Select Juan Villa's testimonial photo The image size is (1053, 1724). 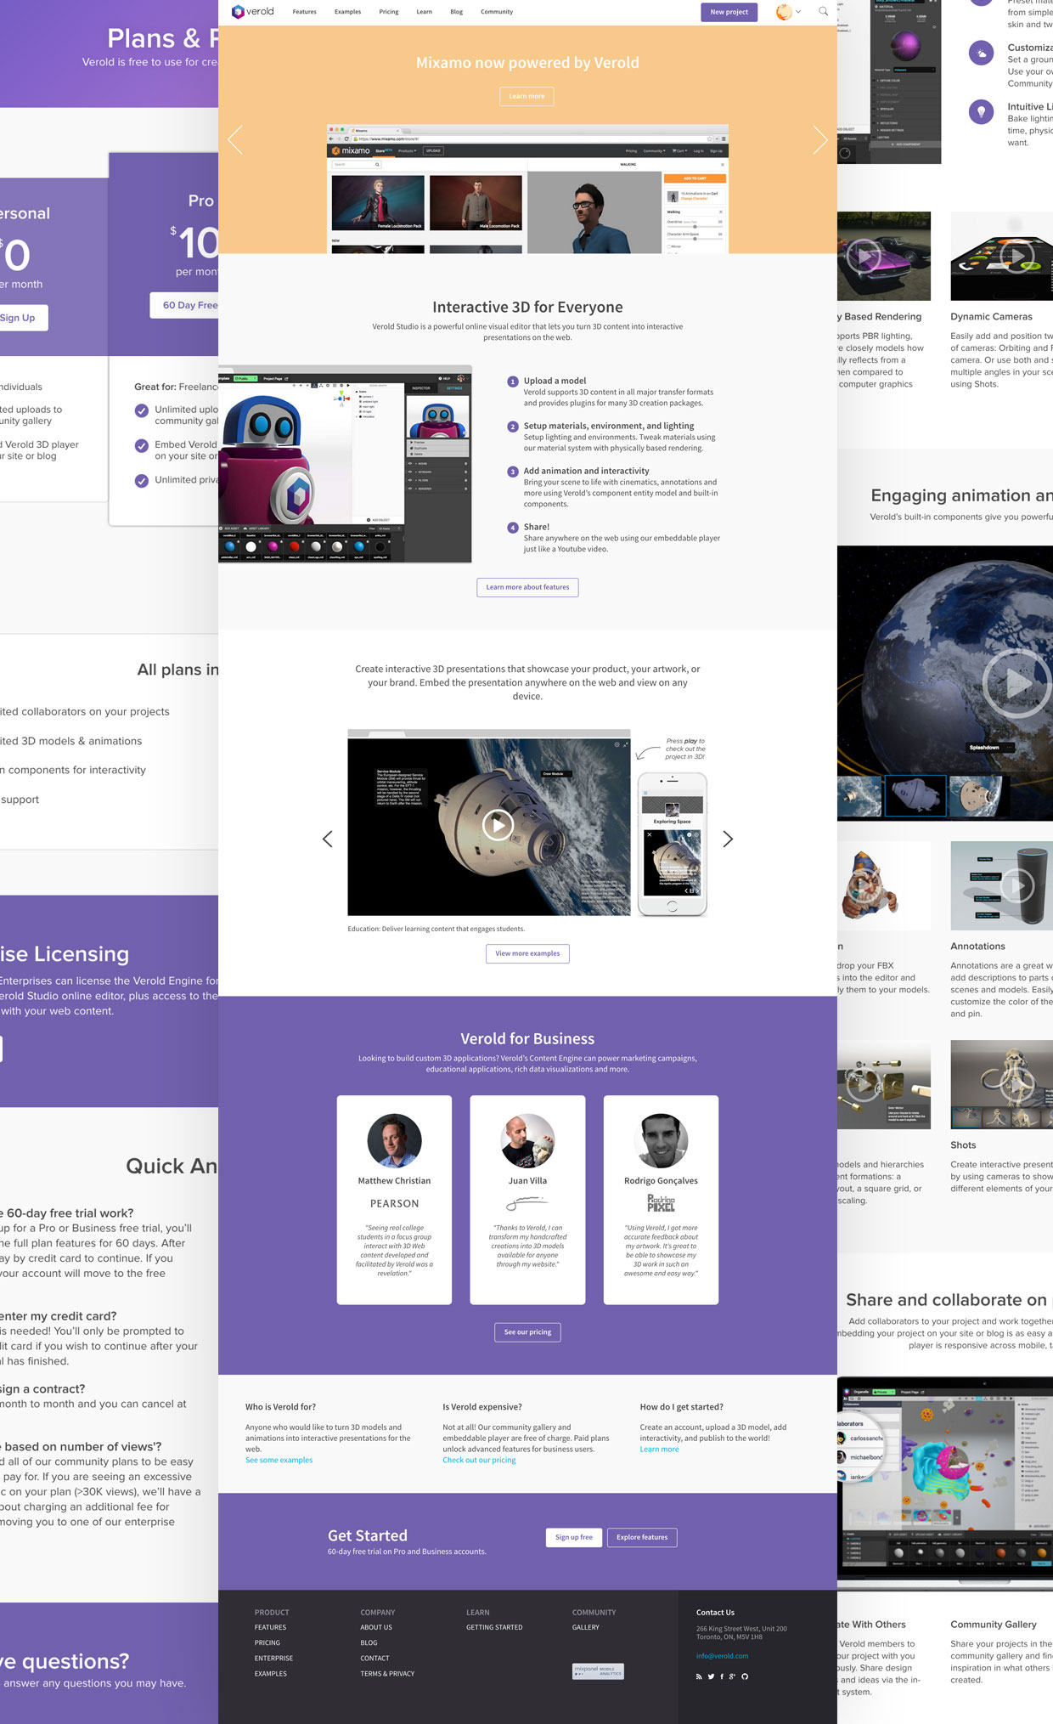click(x=527, y=1140)
